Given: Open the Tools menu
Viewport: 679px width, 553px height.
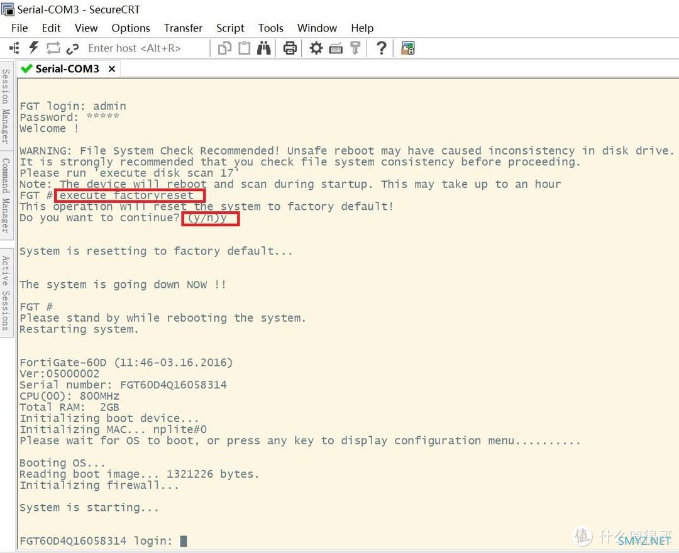Looking at the screenshot, I should [x=270, y=28].
